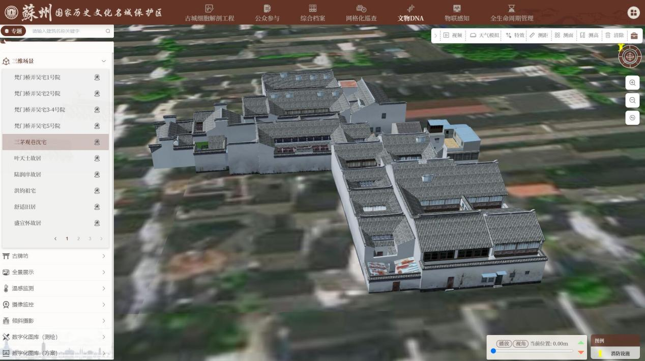Click camera icon beside 叶天士故居
The image size is (645, 361).
click(97, 158)
